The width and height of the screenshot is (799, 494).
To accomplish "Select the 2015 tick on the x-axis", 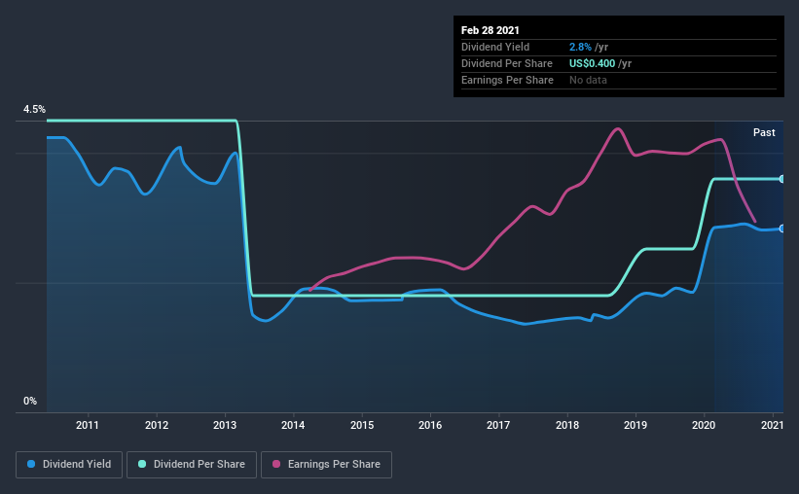I will [x=362, y=425].
